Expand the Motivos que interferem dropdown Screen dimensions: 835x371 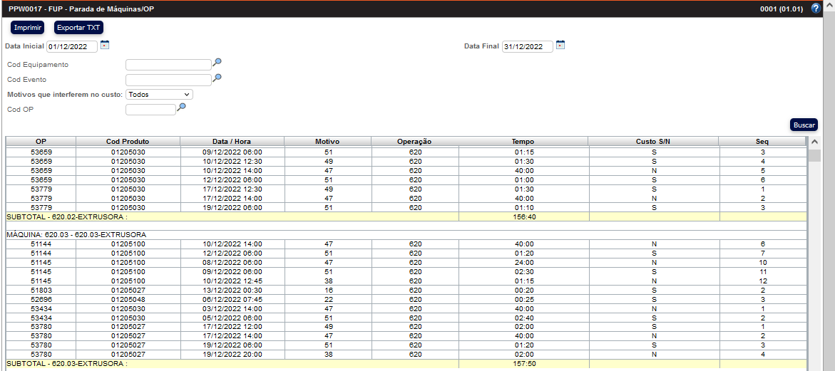coord(159,94)
